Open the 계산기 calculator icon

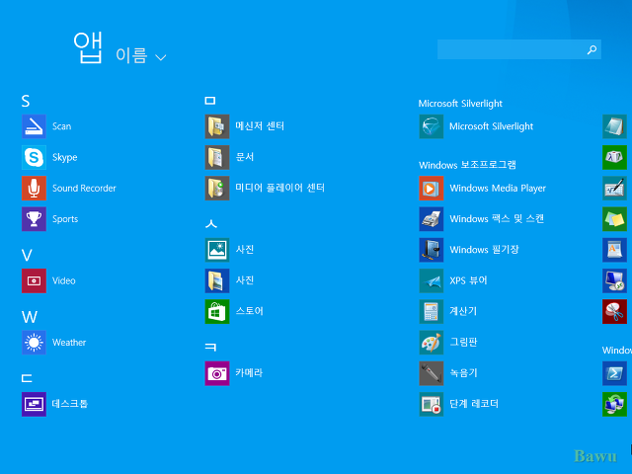tap(432, 311)
